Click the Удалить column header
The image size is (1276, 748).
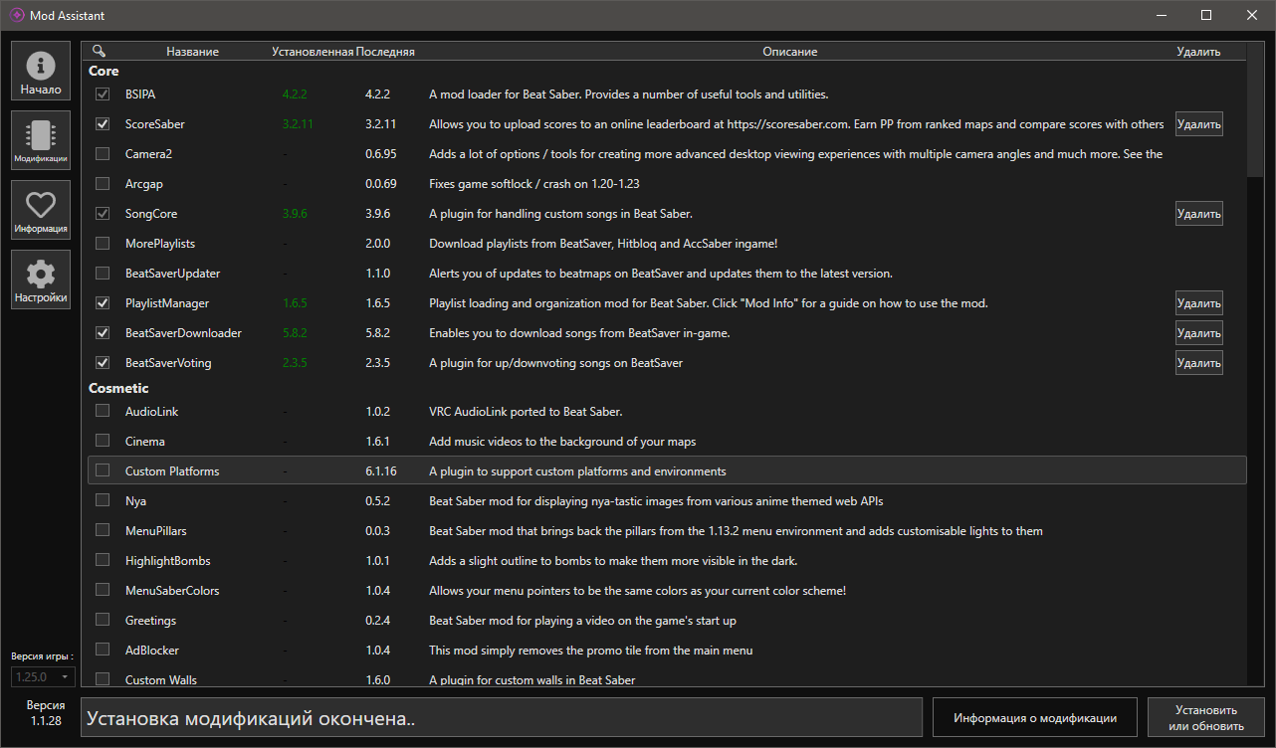tap(1198, 52)
